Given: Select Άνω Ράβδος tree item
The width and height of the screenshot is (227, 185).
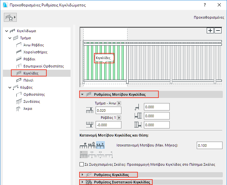Looking at the screenshot, I should point(33,45).
